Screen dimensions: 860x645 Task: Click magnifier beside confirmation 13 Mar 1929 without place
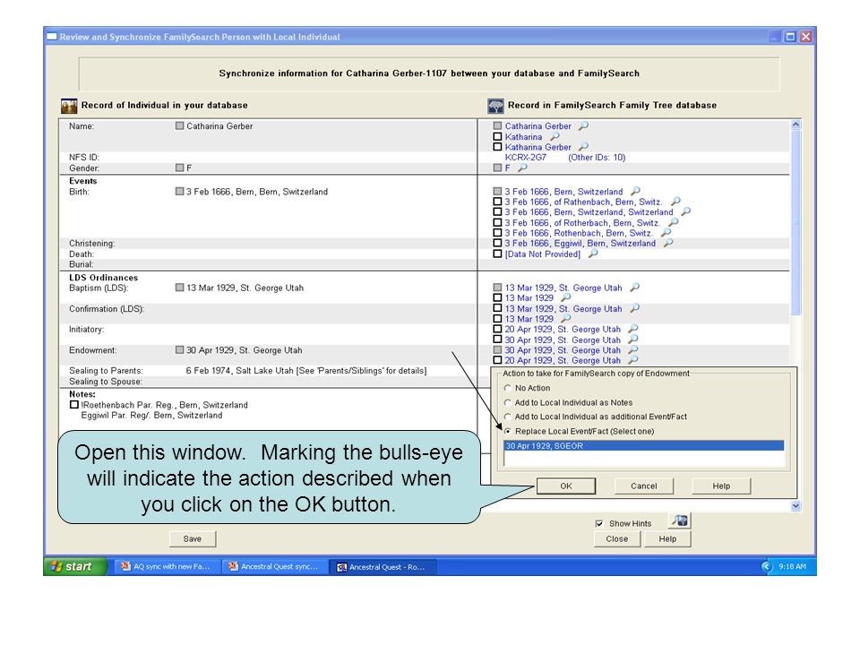click(x=566, y=318)
